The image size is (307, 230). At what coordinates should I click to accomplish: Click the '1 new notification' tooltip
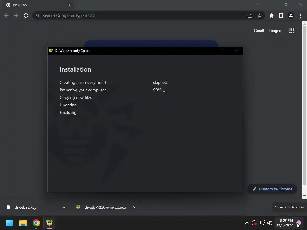click(x=289, y=207)
